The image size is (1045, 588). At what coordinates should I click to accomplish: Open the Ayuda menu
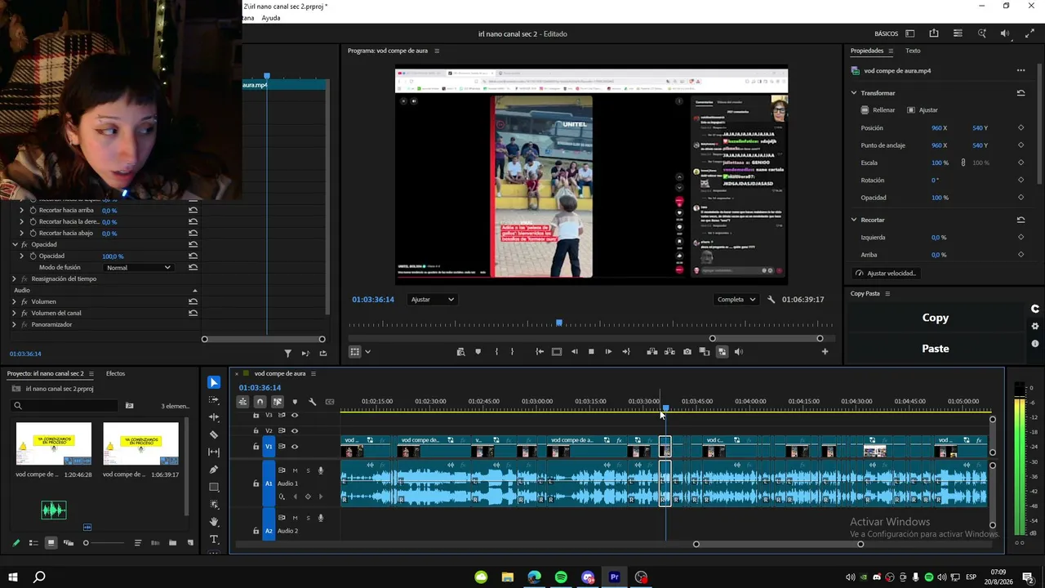click(271, 18)
